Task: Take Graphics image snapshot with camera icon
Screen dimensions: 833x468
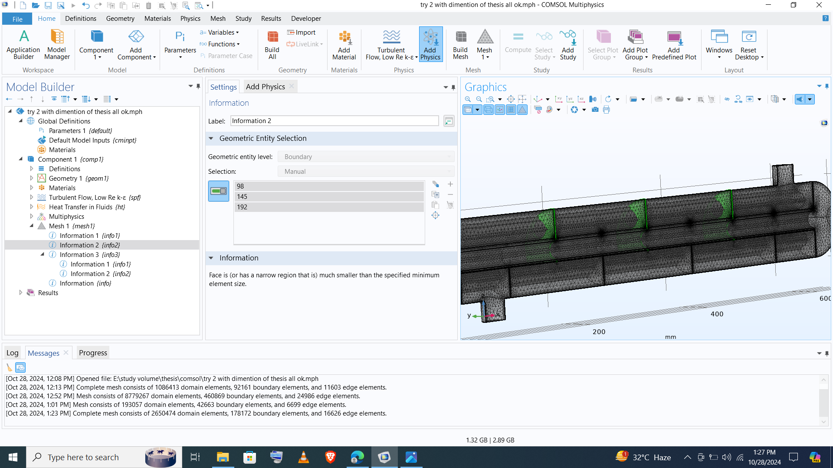Action: [x=595, y=110]
